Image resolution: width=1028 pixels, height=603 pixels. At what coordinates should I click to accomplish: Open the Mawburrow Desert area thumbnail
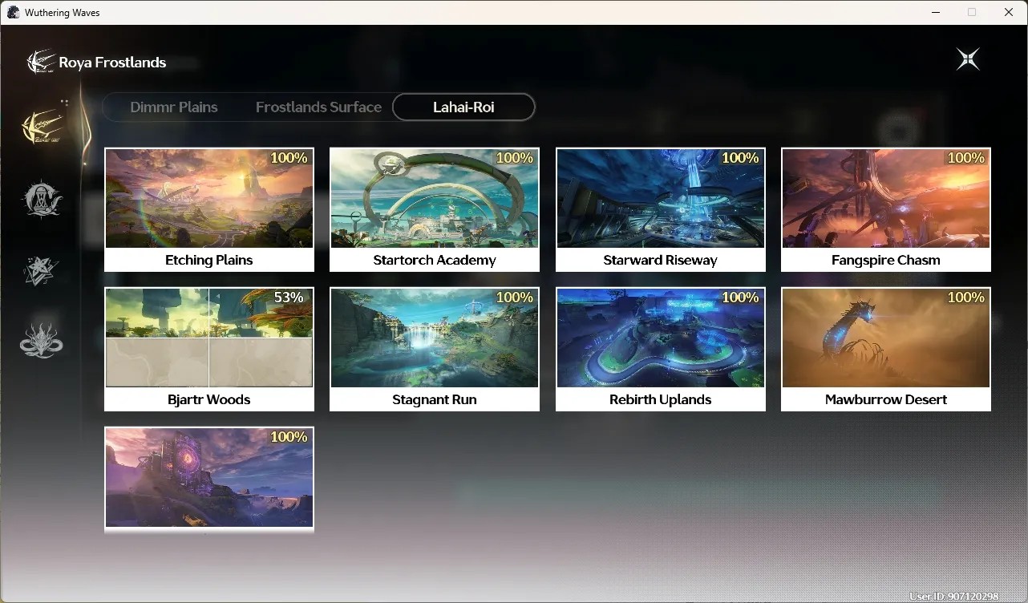tap(886, 338)
